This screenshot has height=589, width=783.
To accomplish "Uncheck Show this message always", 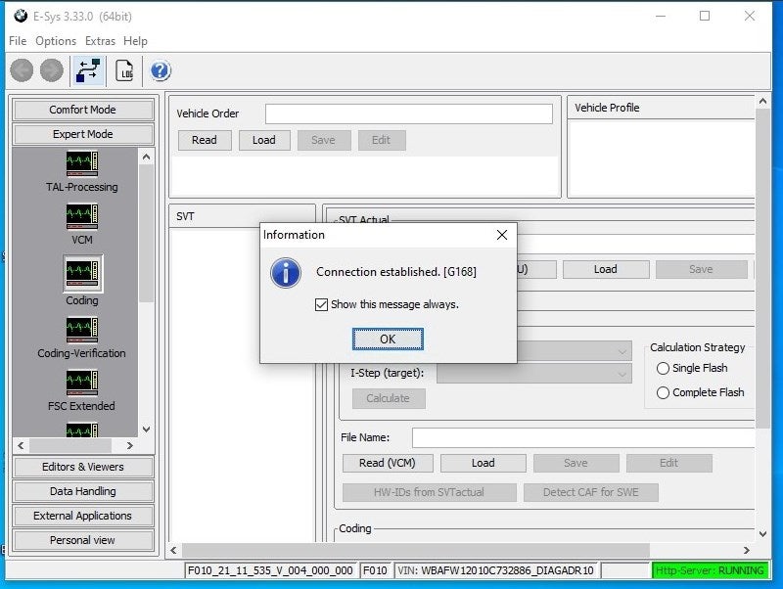I will [x=321, y=304].
